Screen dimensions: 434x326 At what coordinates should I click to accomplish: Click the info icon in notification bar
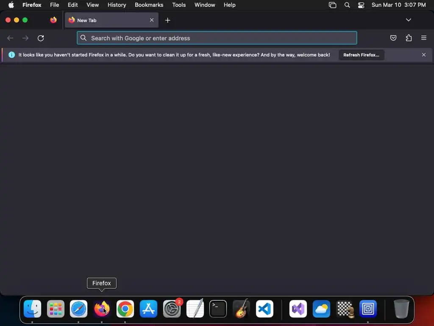(11, 55)
